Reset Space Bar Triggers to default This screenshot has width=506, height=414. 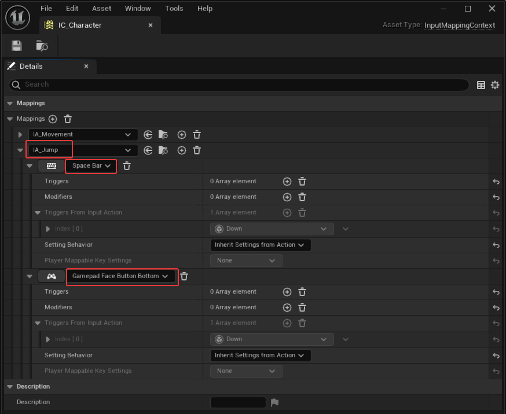(x=496, y=182)
